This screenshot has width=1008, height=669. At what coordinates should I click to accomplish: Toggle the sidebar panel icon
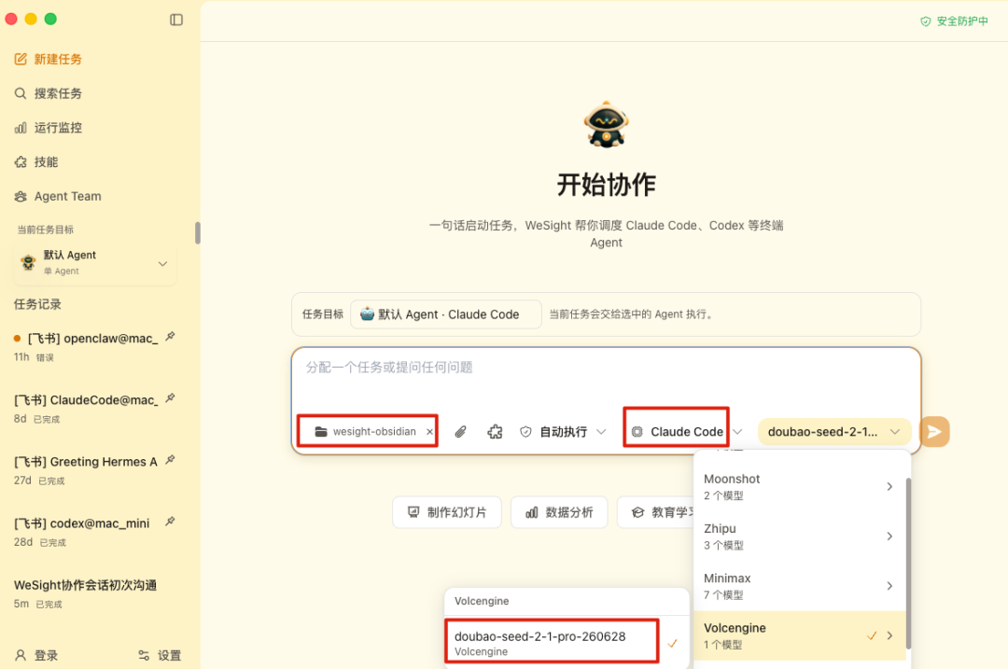176,20
